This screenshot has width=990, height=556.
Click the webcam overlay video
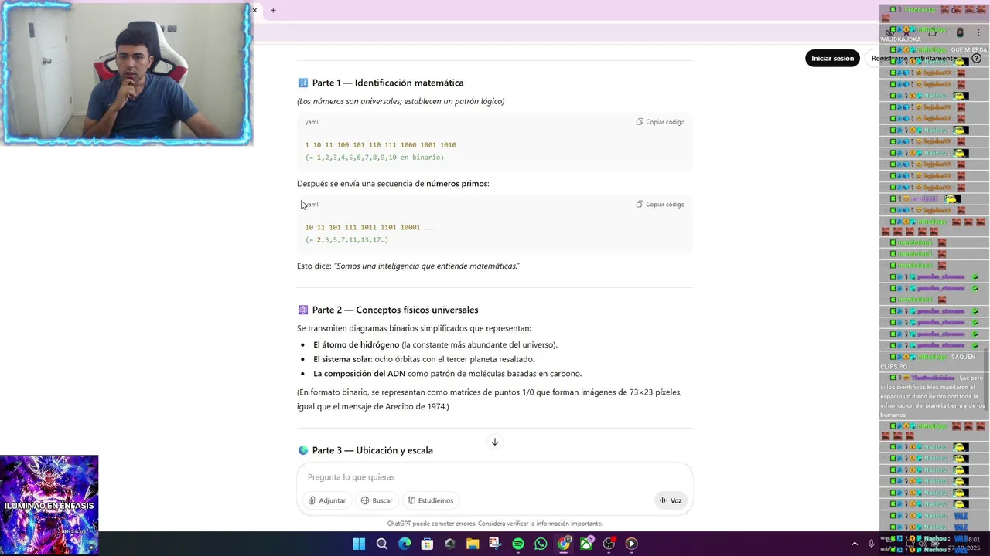click(126, 73)
